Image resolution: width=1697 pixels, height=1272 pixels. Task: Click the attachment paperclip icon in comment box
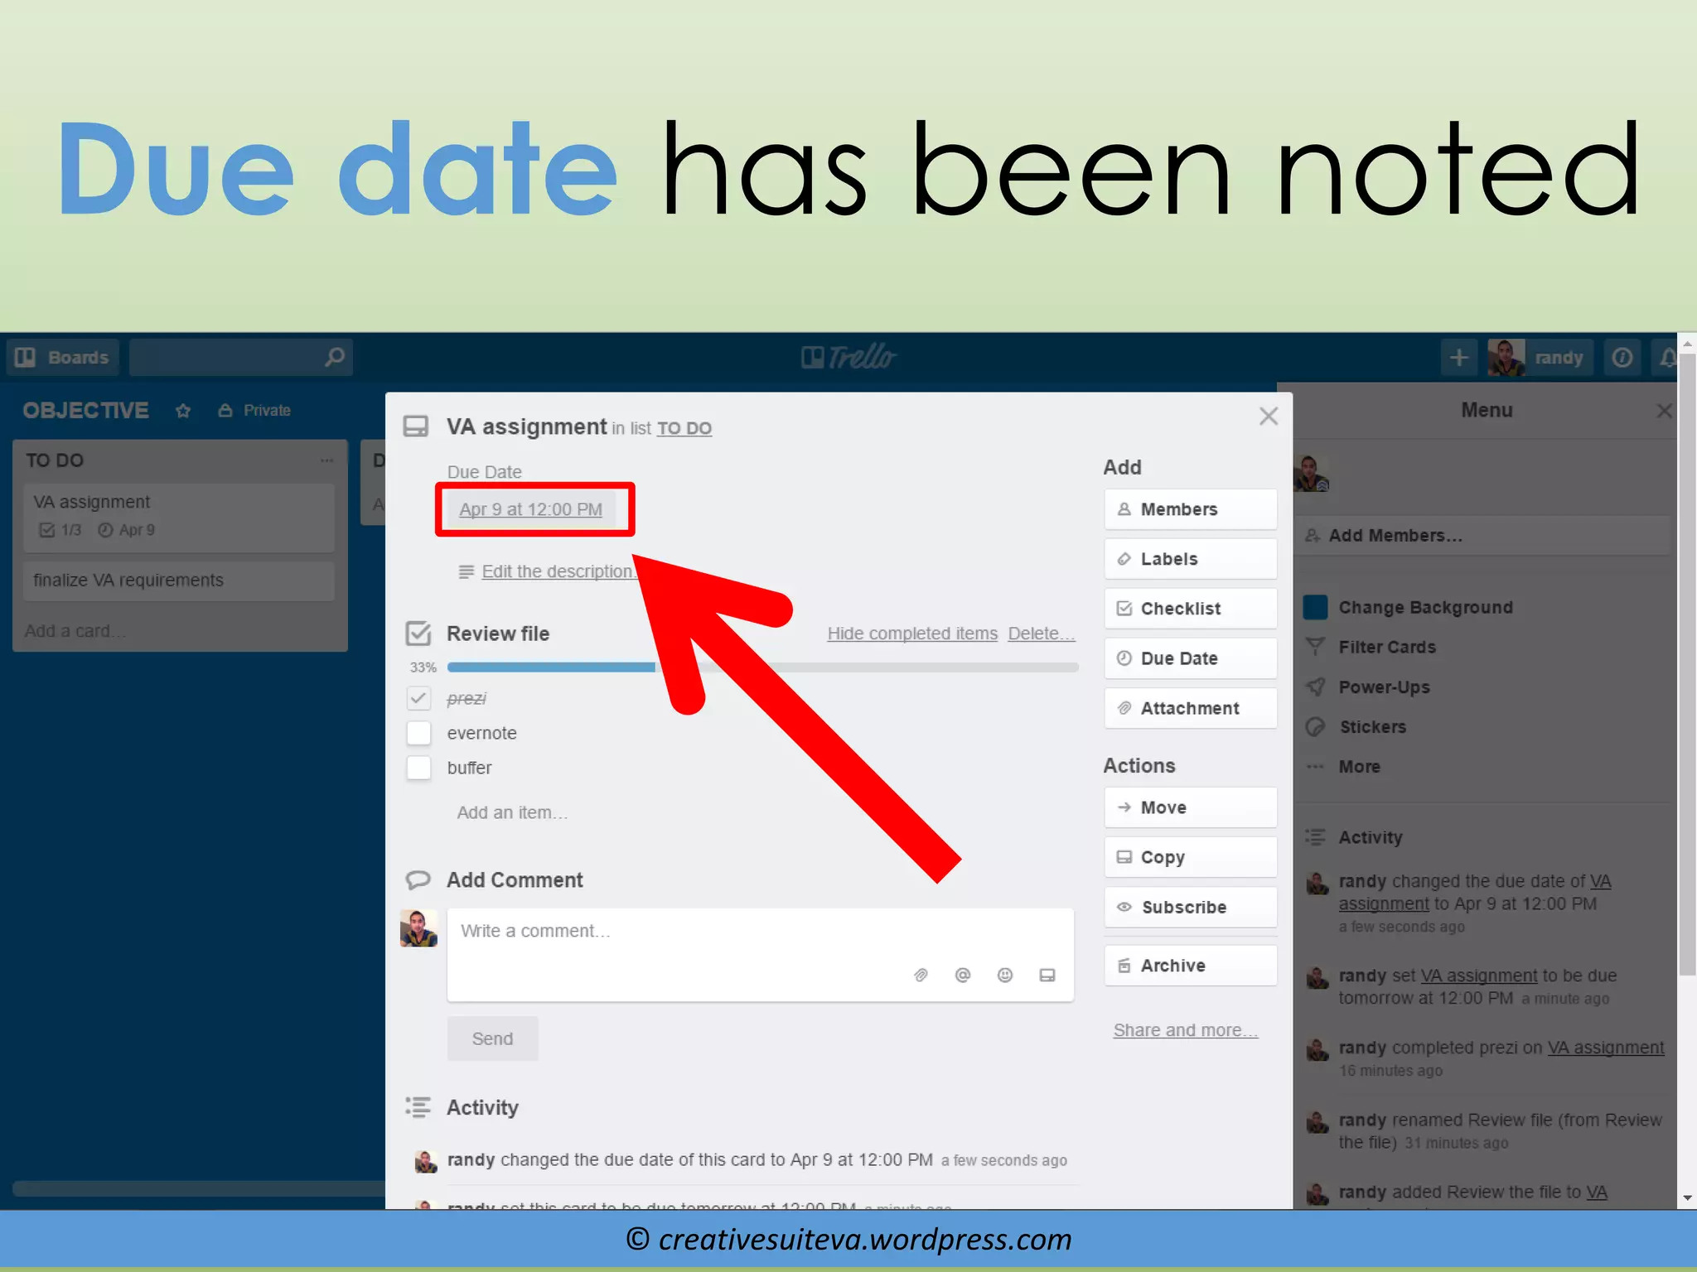[x=921, y=975]
